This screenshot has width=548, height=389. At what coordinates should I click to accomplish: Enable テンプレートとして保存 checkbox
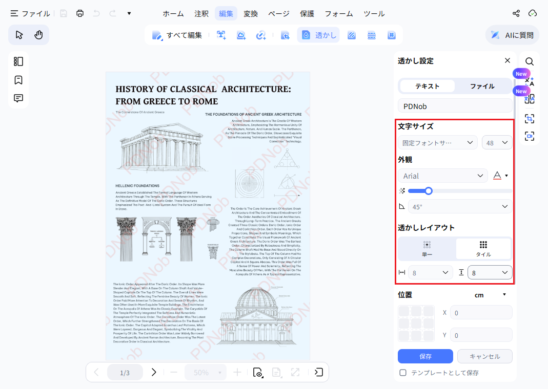point(403,373)
